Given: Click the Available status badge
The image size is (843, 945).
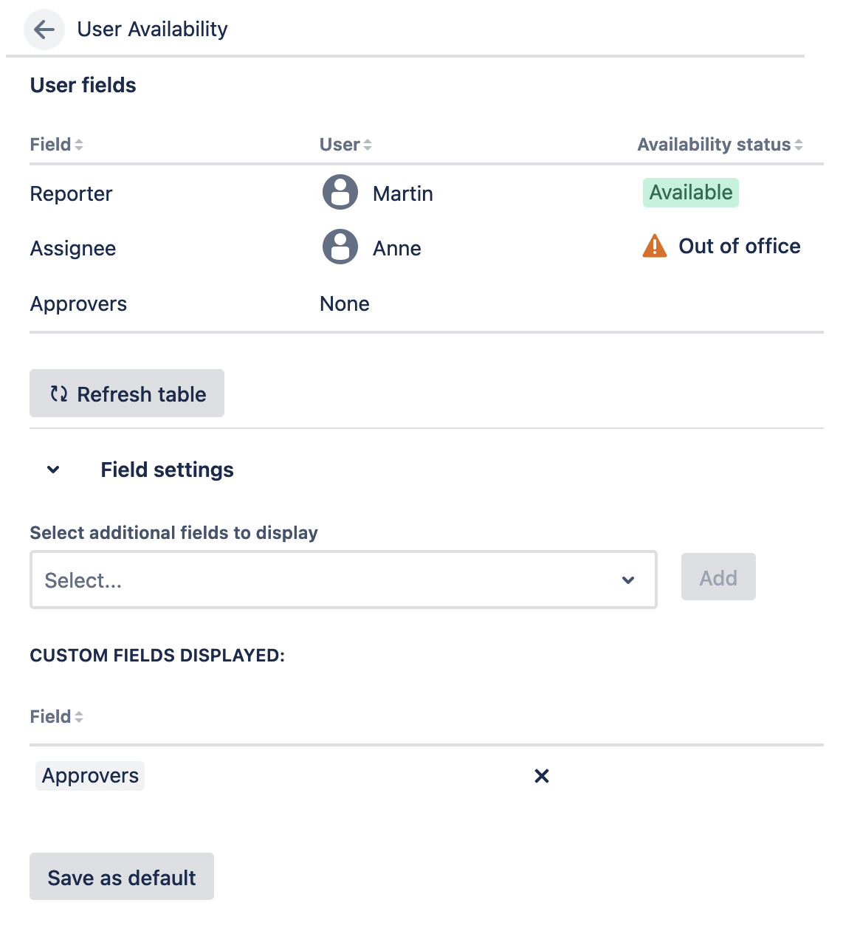Looking at the screenshot, I should (x=690, y=193).
